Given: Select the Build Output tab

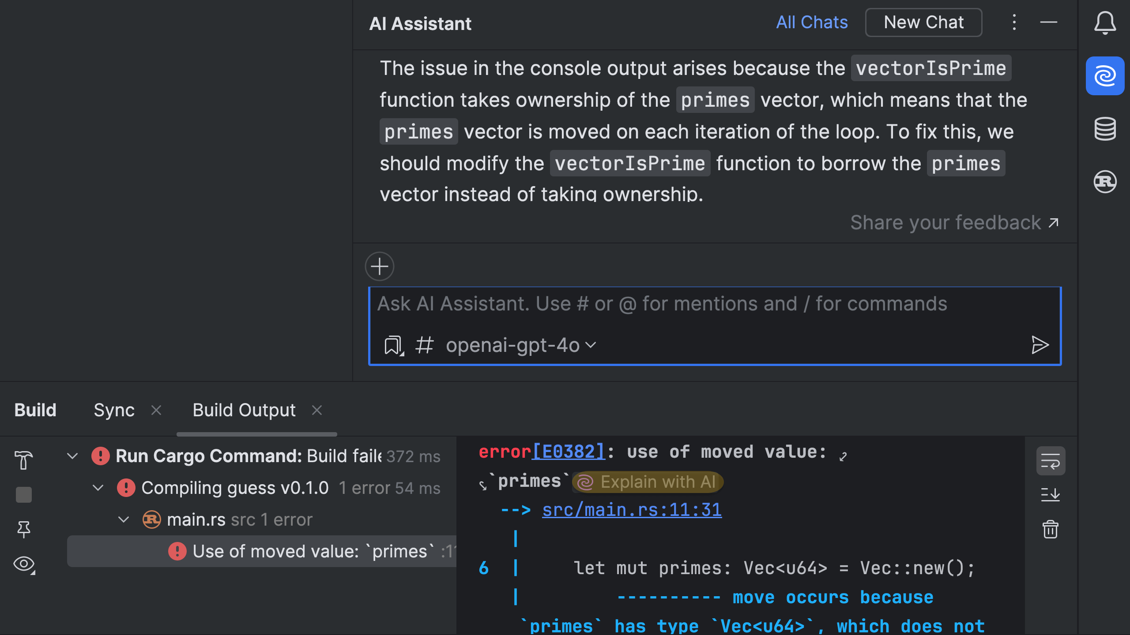Looking at the screenshot, I should pyautogui.click(x=244, y=410).
